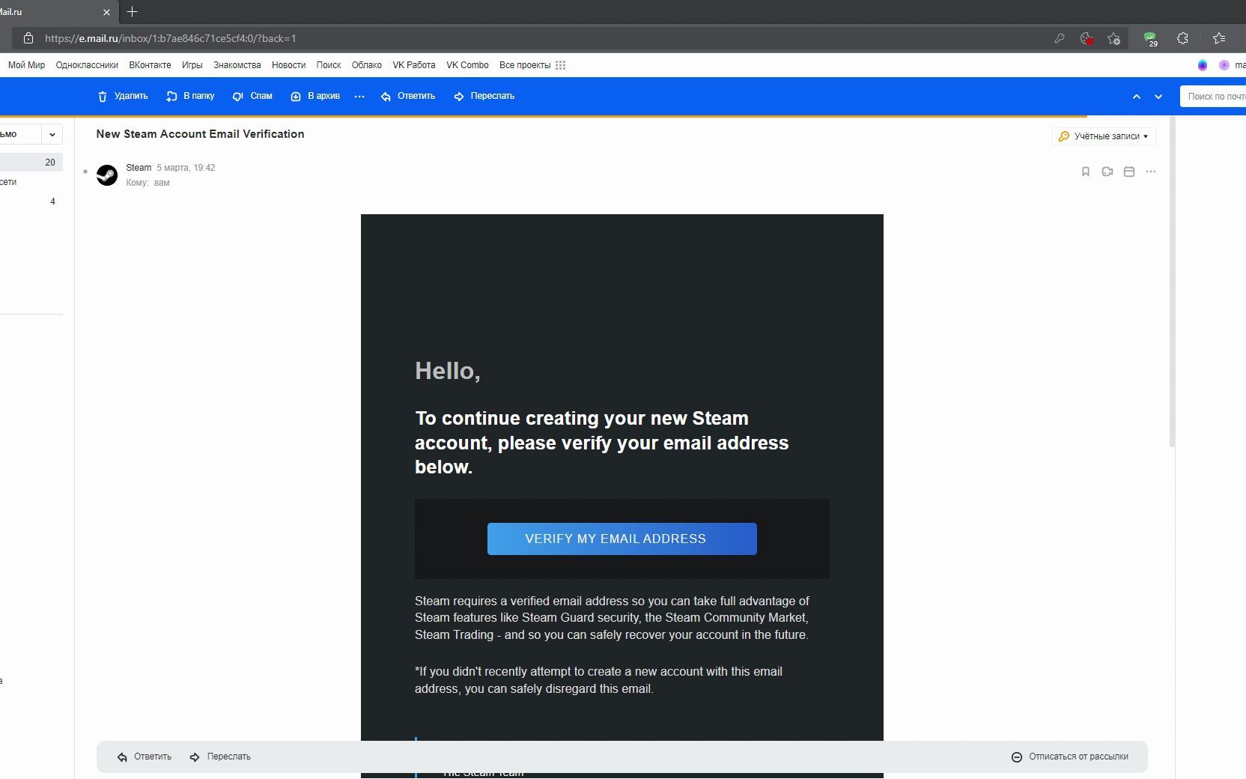This screenshot has height=779, width=1246.
Task: Add page to favorites star icon
Action: (1114, 38)
